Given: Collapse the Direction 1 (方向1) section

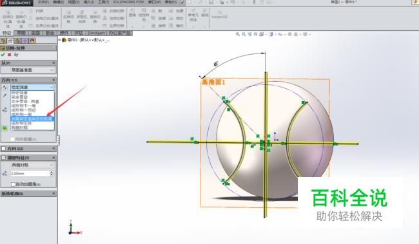Looking at the screenshot, I should [x=54, y=80].
